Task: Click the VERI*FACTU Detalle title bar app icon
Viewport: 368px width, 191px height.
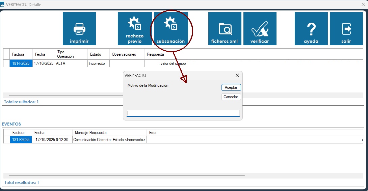Action: click(x=3, y=5)
